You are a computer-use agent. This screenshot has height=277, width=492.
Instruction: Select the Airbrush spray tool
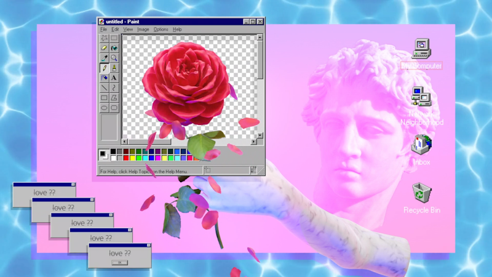104,78
